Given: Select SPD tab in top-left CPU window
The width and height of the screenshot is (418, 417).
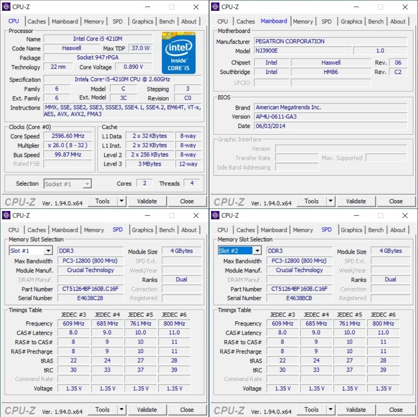Looking at the screenshot, I should (118, 21).
